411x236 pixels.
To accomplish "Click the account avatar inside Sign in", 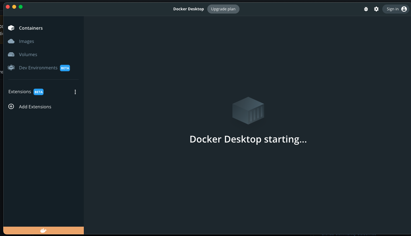I will (404, 9).
